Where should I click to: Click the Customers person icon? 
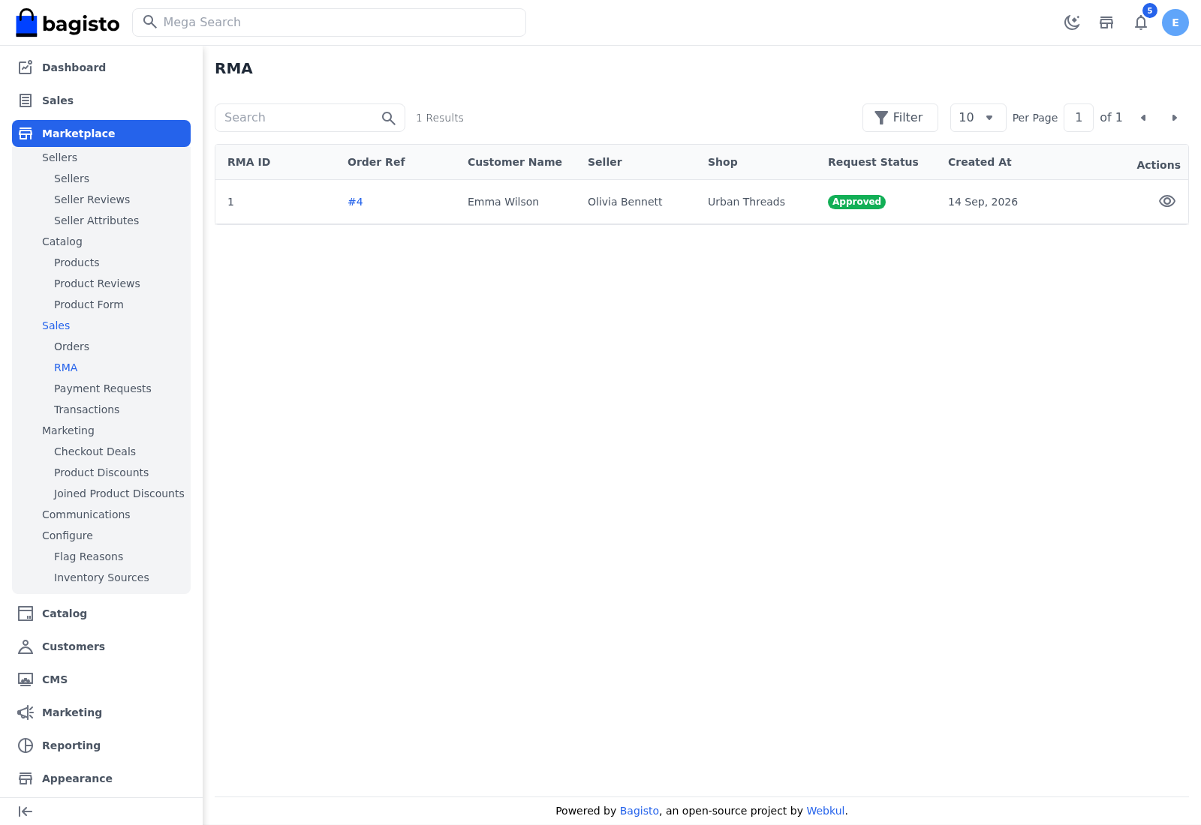click(26, 646)
